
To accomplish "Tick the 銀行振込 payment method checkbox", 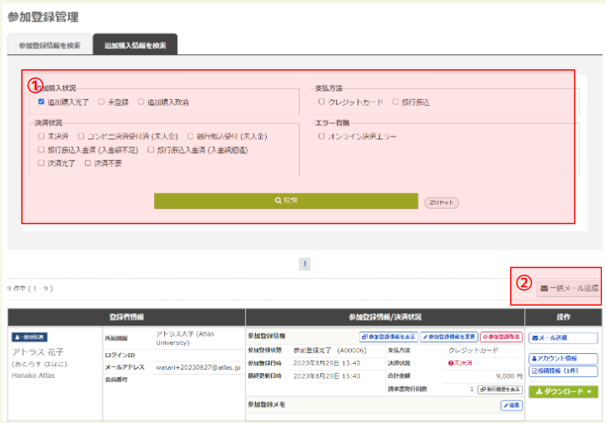I will coord(395,102).
